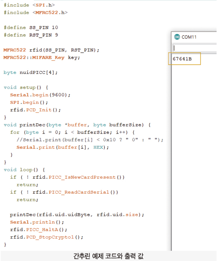Click the Arduino icon in COM11 window
The image size is (218, 261).
tap(177, 37)
